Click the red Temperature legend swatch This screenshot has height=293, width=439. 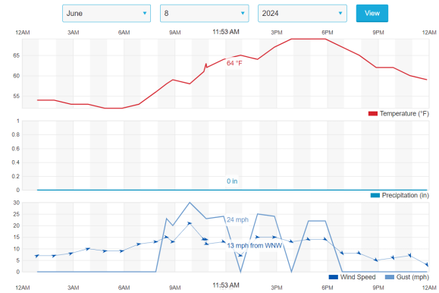click(372, 114)
